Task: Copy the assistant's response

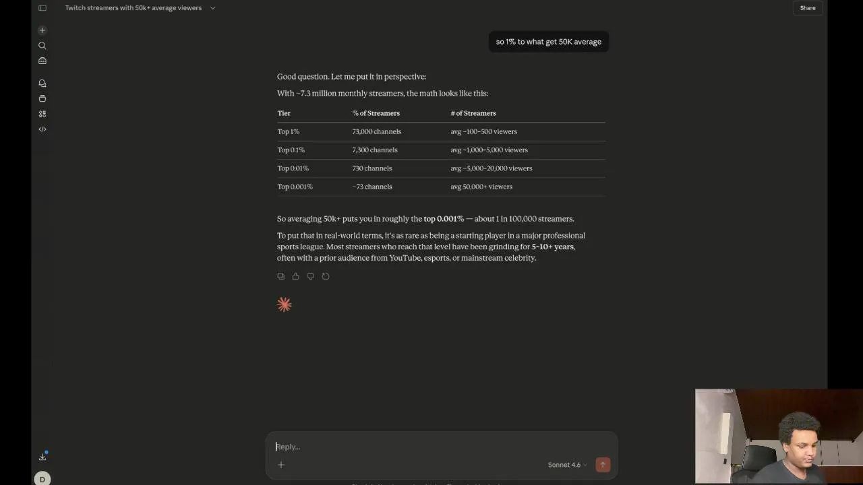Action: pyautogui.click(x=281, y=276)
